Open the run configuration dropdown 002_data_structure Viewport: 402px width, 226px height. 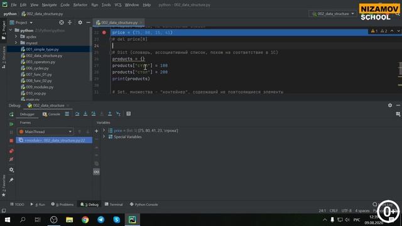pos(333,14)
